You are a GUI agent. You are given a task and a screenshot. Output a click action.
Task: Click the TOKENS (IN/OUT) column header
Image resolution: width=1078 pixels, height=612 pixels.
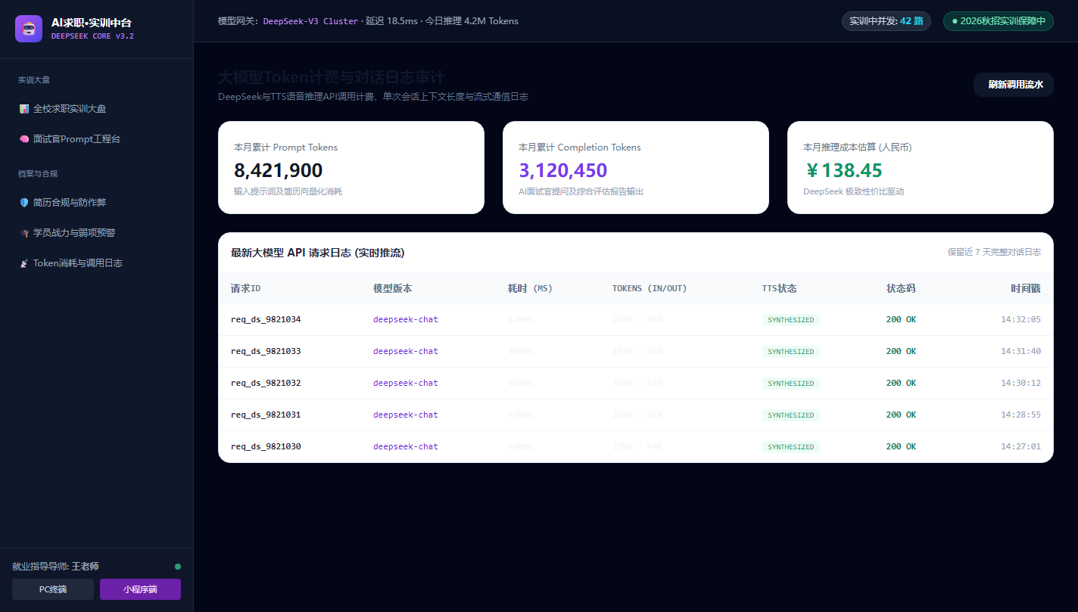[650, 288]
